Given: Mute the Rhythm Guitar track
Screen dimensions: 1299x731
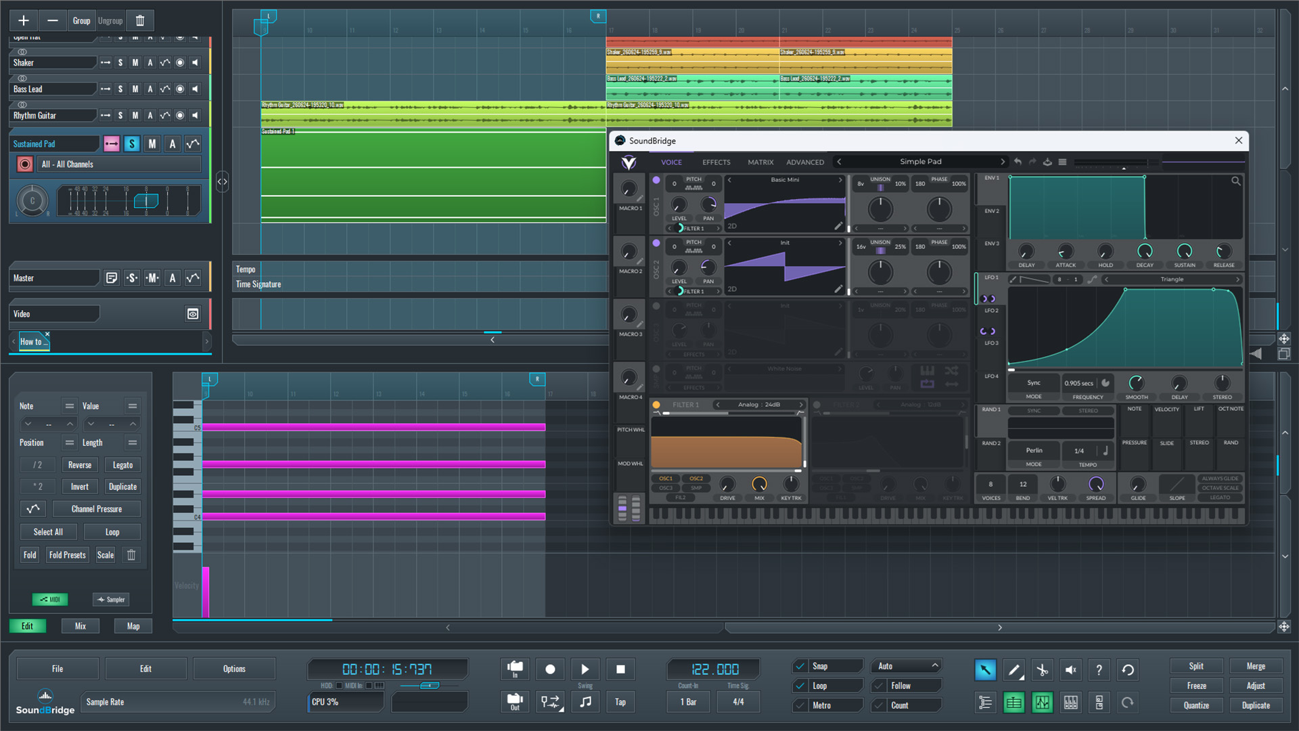Looking at the screenshot, I should [x=135, y=116].
